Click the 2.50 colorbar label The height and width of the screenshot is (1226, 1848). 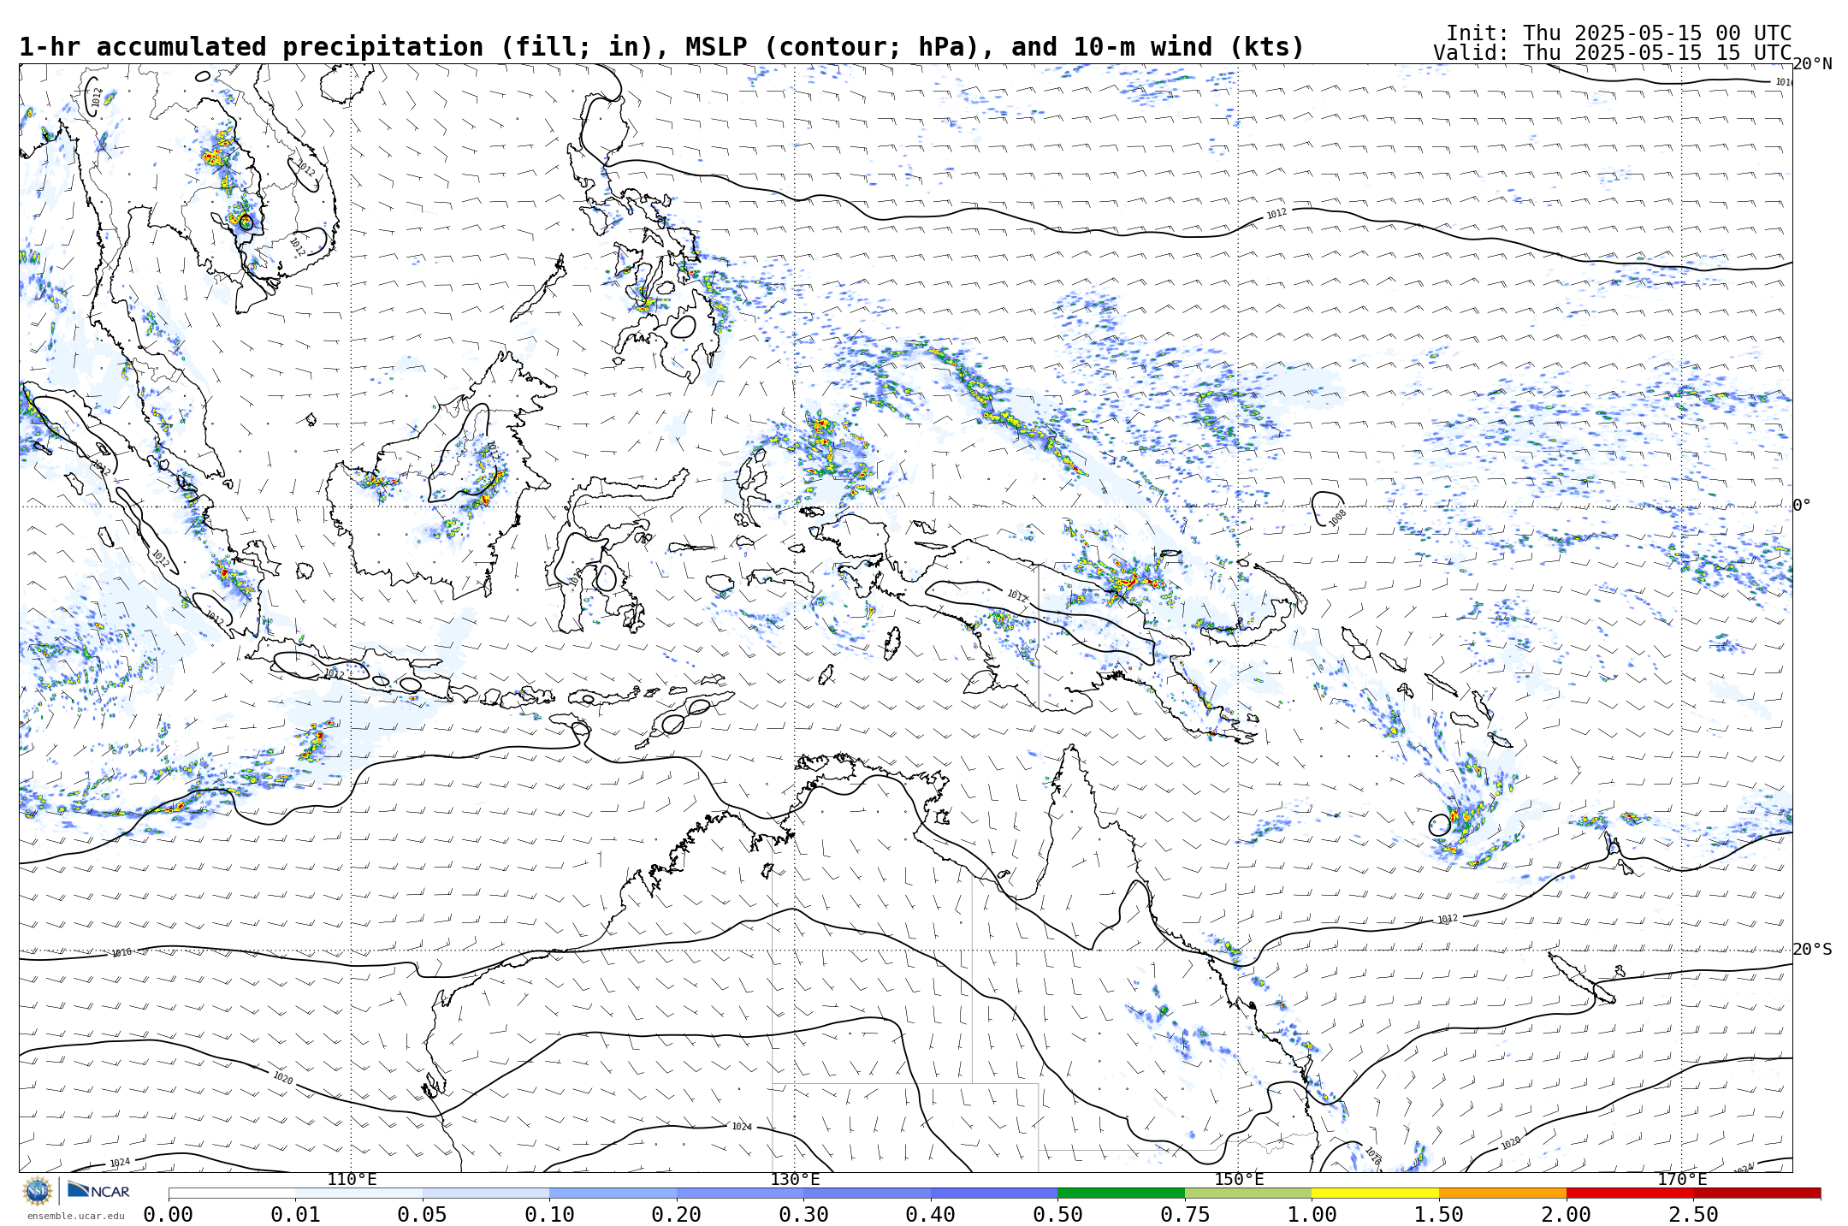click(1693, 1215)
